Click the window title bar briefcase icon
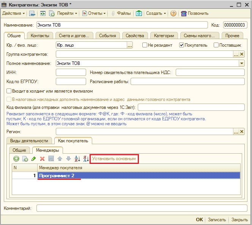 [x=4, y=5]
